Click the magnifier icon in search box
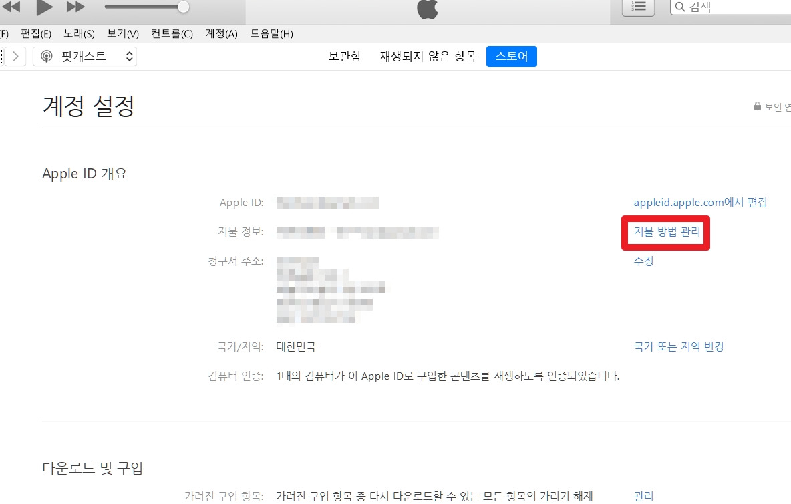Screen dimensions: 791x504 pos(680,7)
